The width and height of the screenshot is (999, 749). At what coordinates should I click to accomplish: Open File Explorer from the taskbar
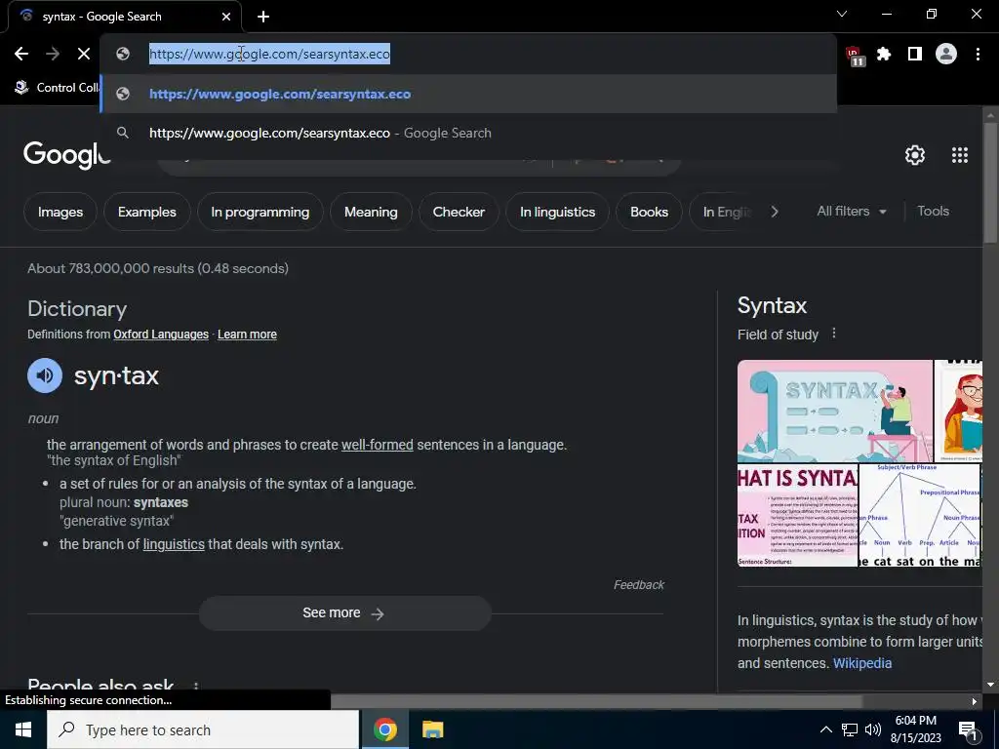[x=432, y=729]
